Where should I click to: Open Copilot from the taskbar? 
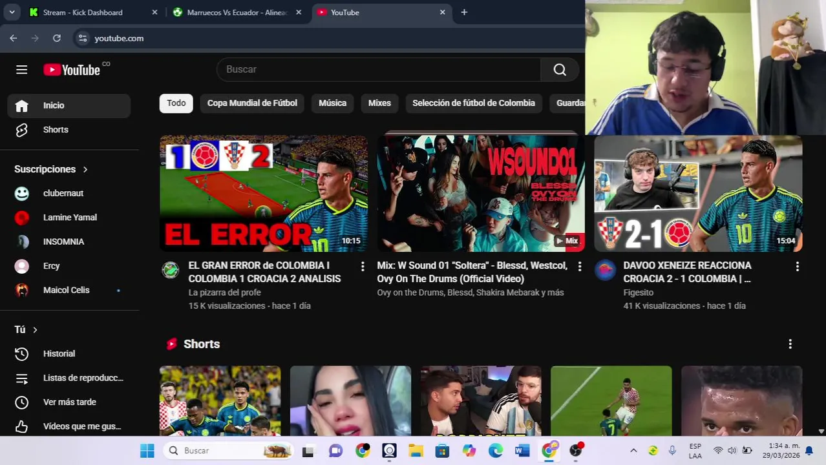(469, 451)
